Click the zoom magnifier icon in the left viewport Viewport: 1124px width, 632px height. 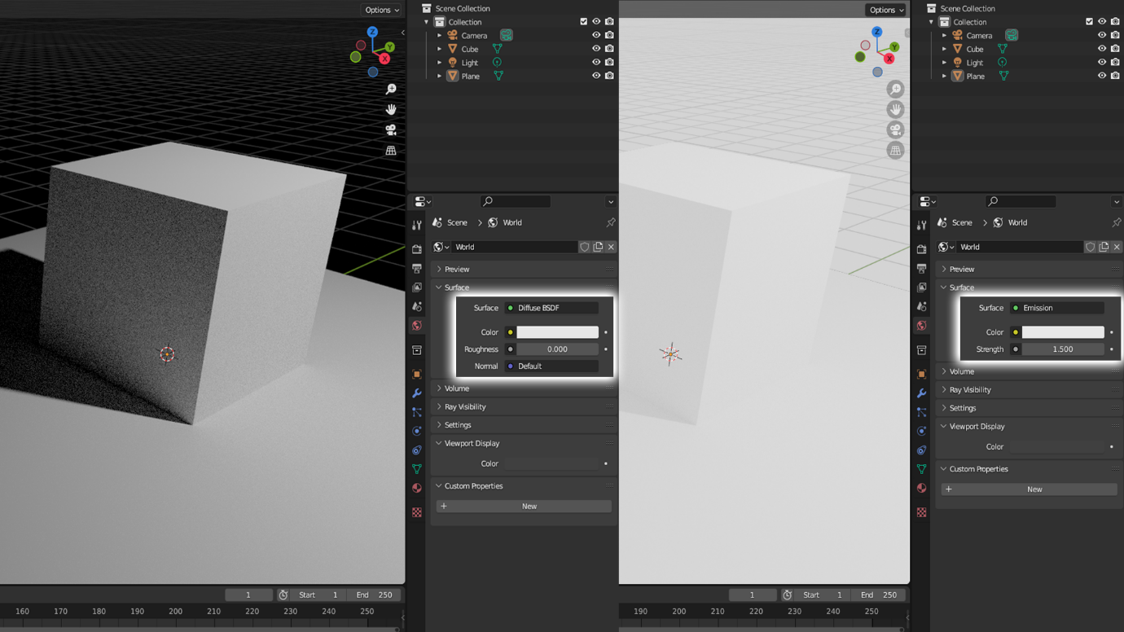tap(391, 89)
